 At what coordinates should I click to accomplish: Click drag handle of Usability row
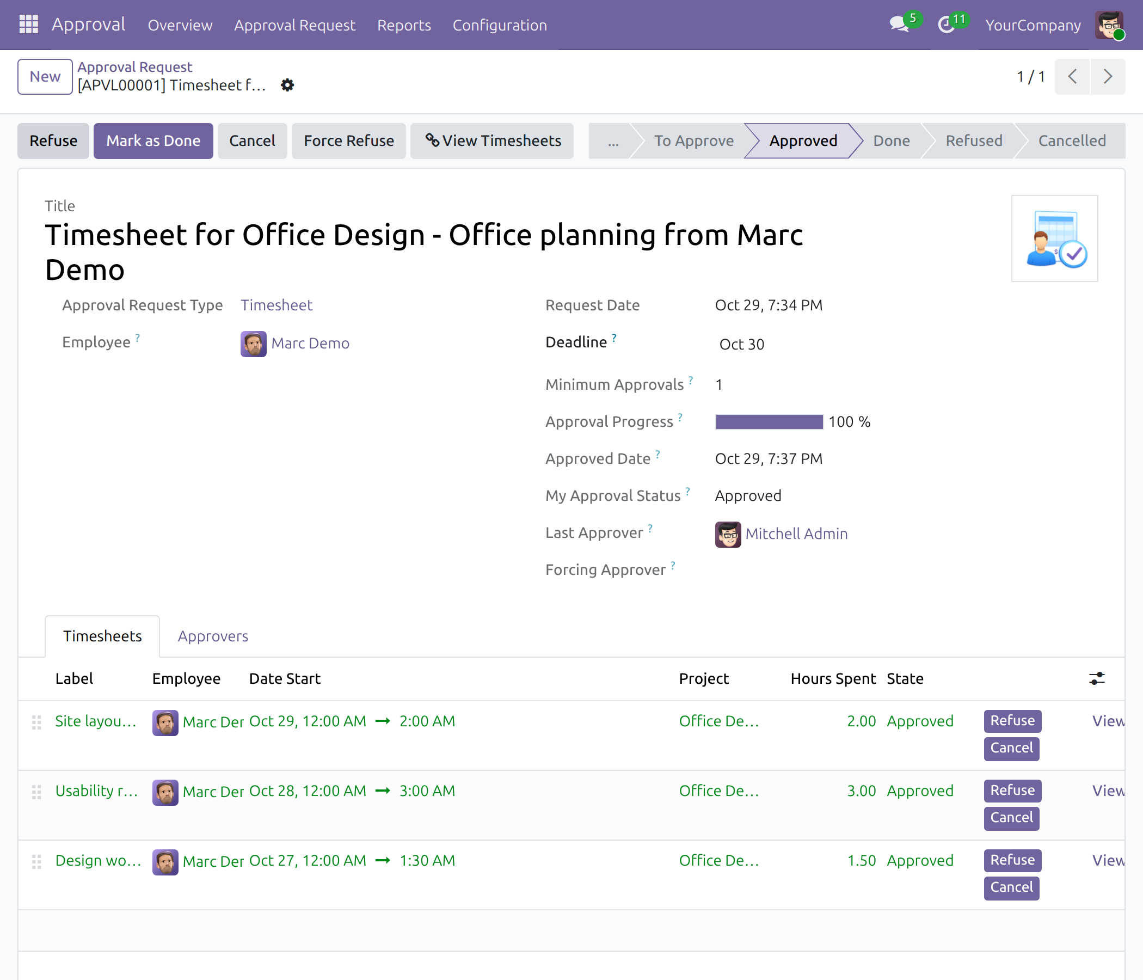click(x=36, y=792)
